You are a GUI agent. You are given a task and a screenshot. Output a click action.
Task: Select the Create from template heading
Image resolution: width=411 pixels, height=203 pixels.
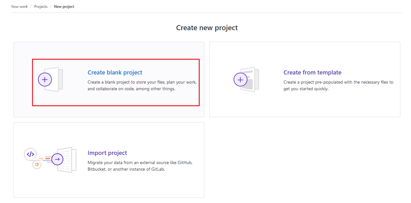point(312,73)
